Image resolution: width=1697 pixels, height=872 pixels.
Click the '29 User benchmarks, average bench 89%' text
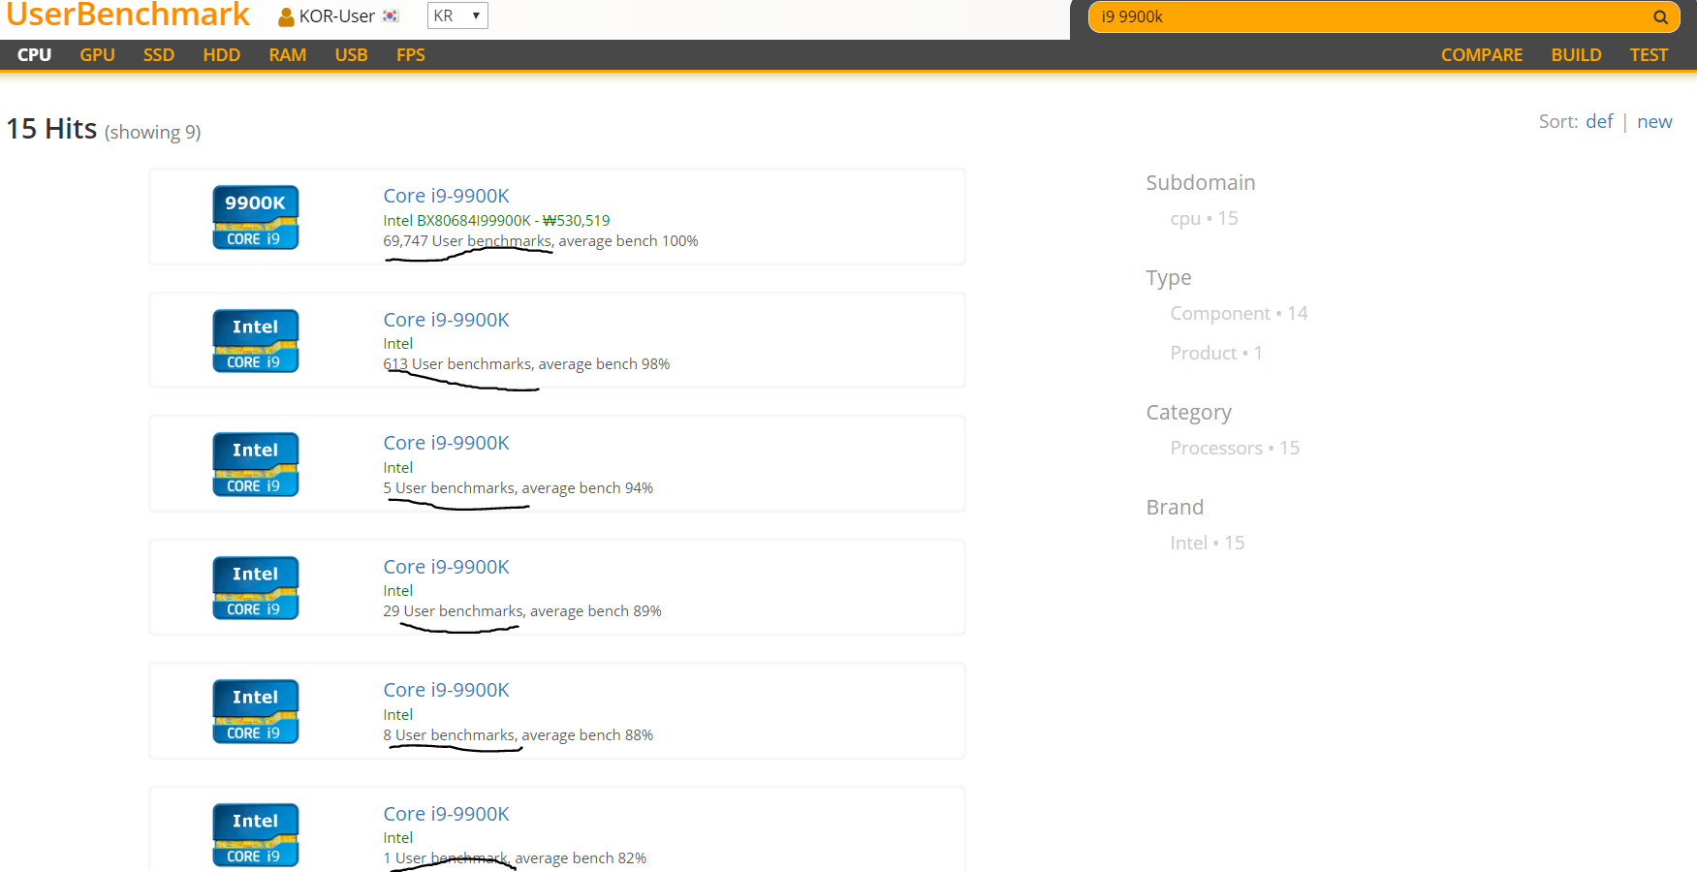[x=522, y=611]
